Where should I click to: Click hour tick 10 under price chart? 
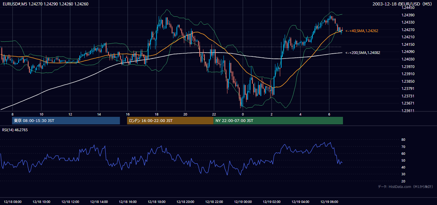click(x=41, y=114)
